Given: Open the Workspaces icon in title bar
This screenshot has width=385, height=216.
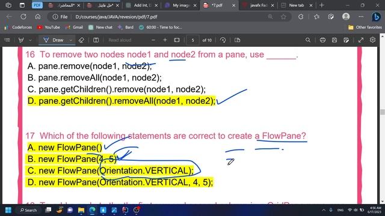Looking at the screenshot, I should point(8,5).
